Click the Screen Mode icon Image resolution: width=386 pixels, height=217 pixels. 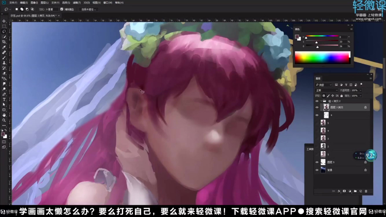coord(4,147)
